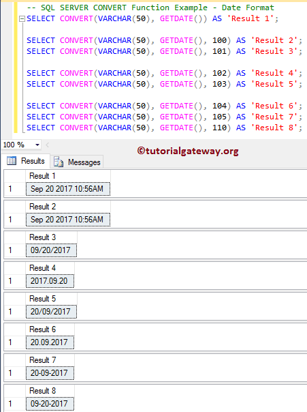Viewport: 307px width, 412px height.
Task: Click style code 110 in the query
Action: (x=219, y=128)
